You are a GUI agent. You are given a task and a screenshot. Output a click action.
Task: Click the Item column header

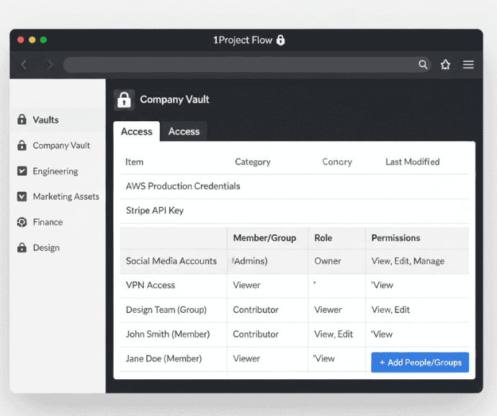[x=135, y=161]
